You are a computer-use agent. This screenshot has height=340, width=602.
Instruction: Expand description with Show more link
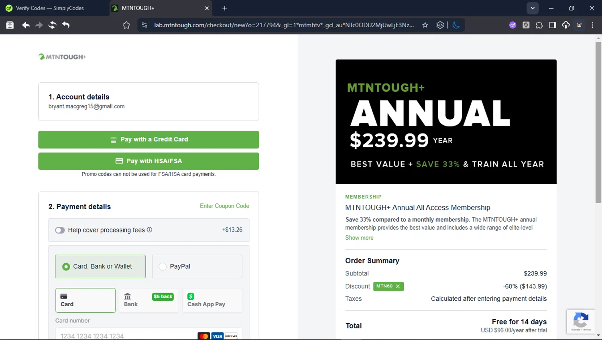359,238
